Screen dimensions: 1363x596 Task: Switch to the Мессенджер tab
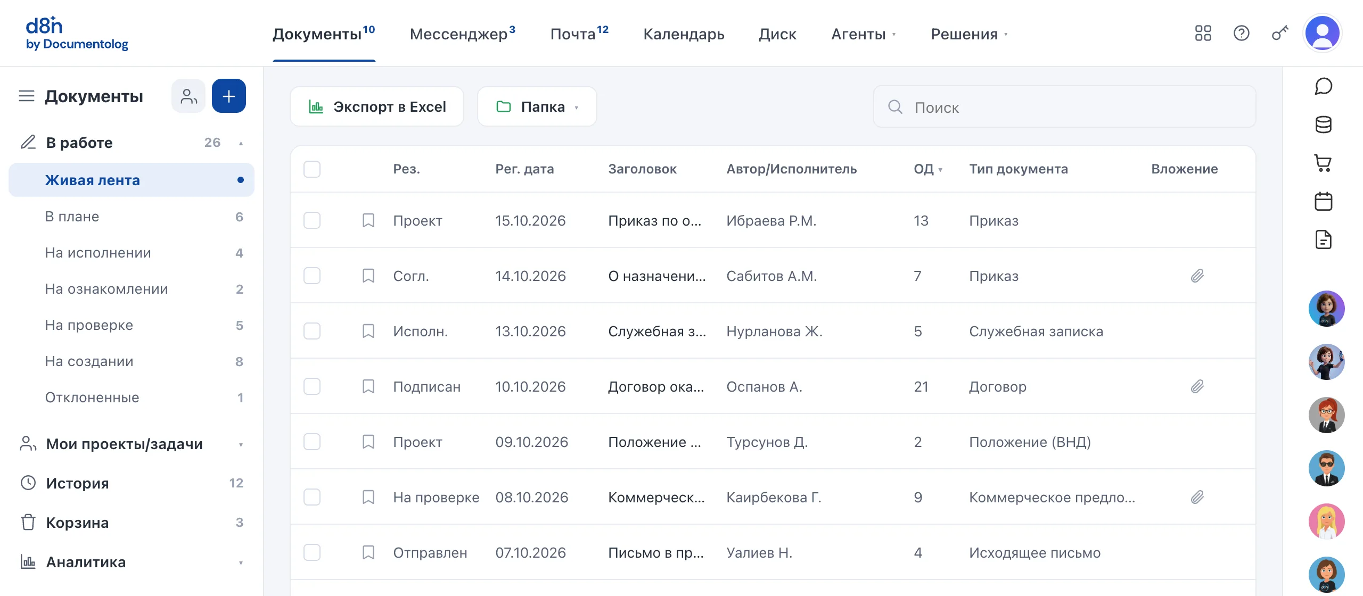tap(462, 34)
